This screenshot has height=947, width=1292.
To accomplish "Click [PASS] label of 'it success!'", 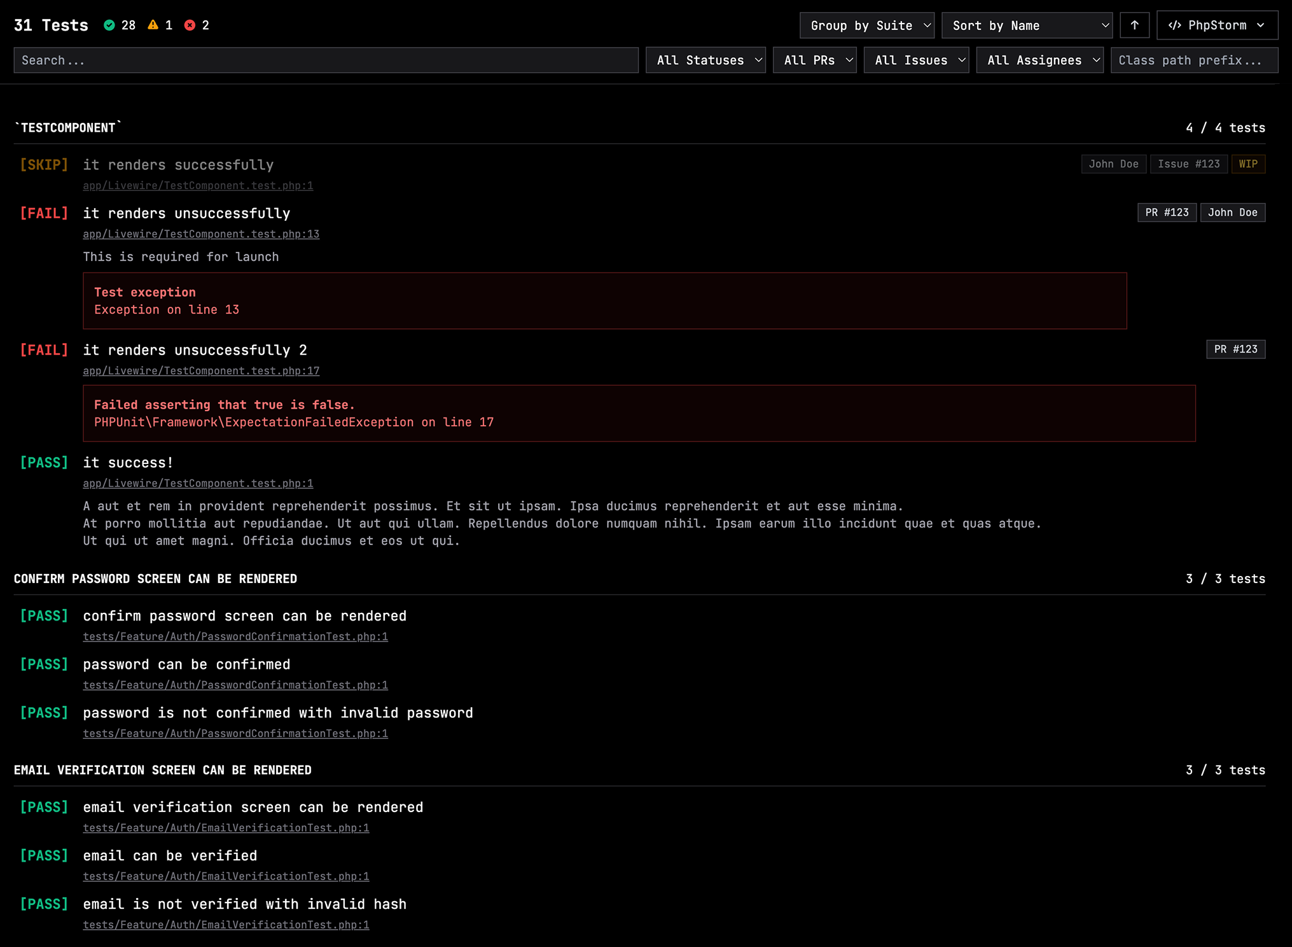I will 44,463.
